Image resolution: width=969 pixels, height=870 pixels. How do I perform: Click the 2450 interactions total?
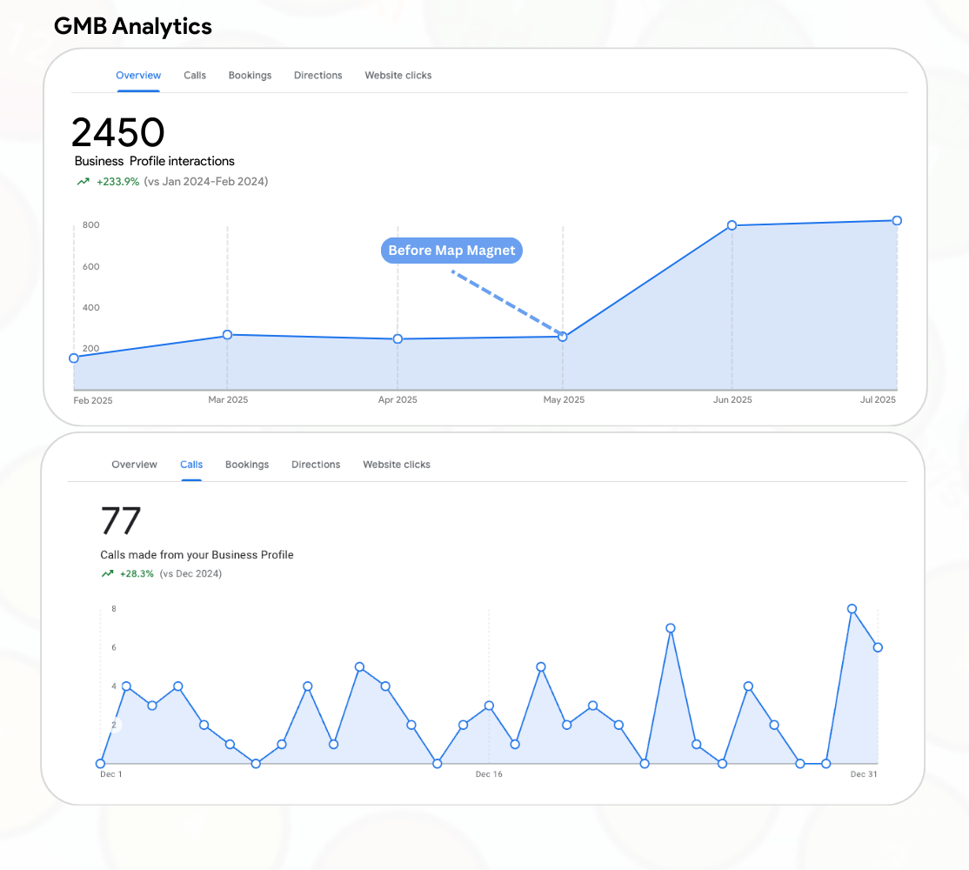click(x=118, y=132)
